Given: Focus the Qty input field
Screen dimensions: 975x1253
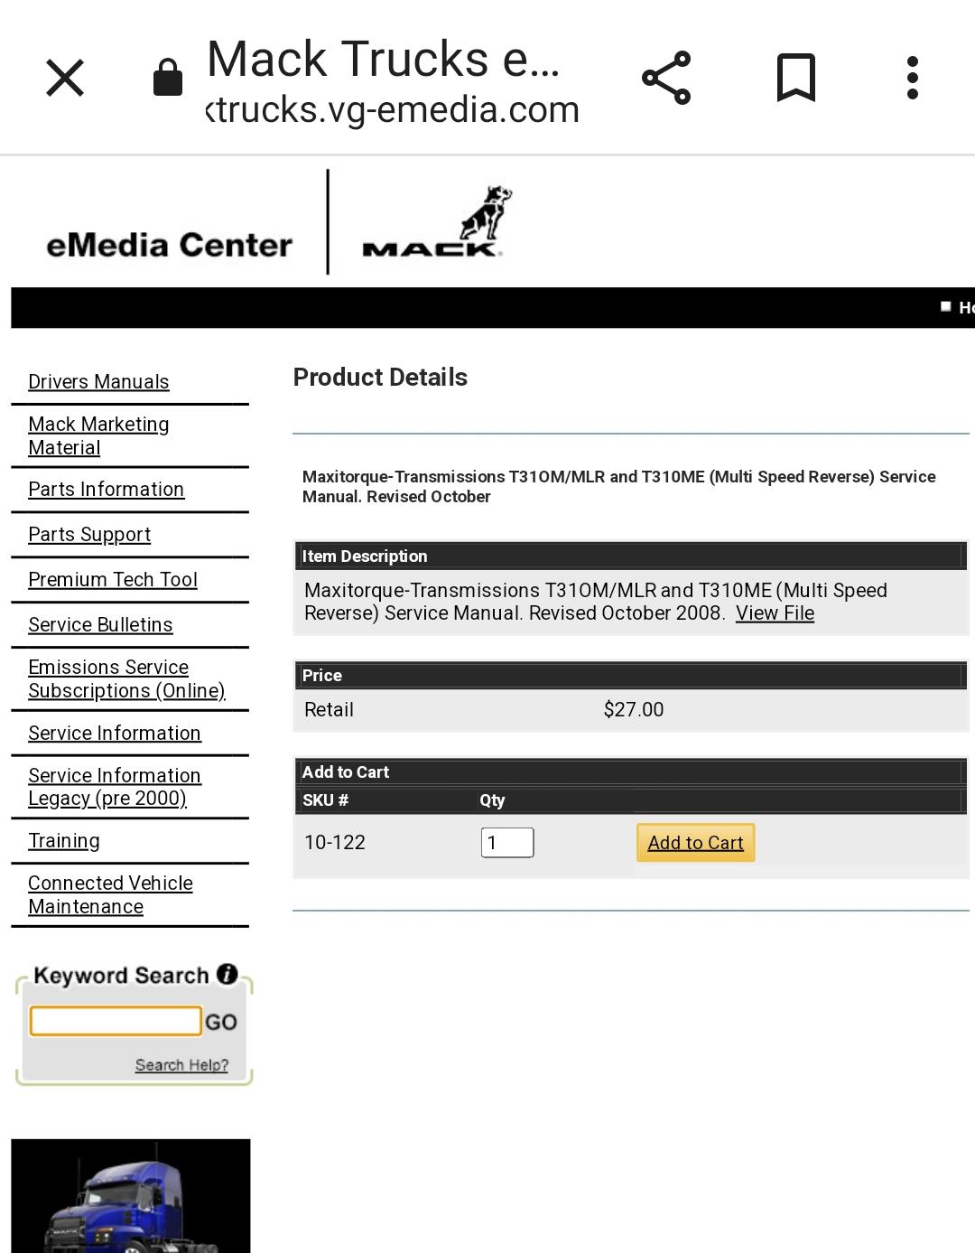Looking at the screenshot, I should pos(507,842).
